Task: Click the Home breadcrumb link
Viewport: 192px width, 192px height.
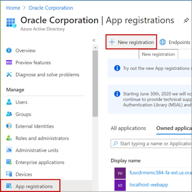Action: pyautogui.click(x=13, y=8)
